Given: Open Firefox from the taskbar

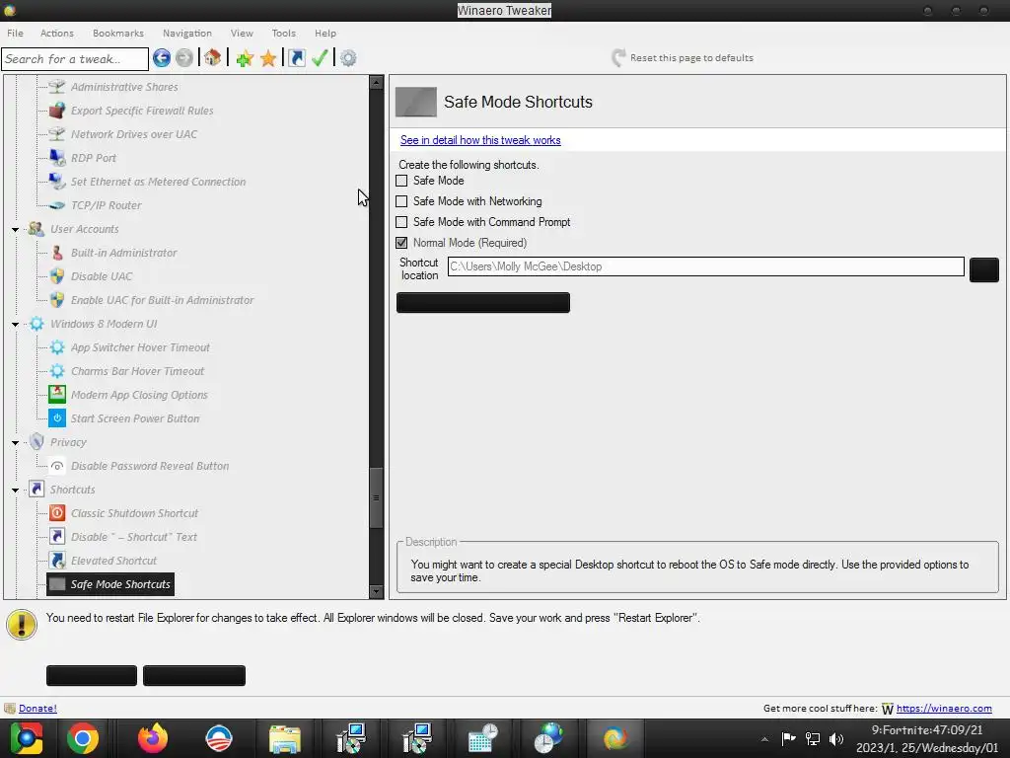Looking at the screenshot, I should coord(153,738).
